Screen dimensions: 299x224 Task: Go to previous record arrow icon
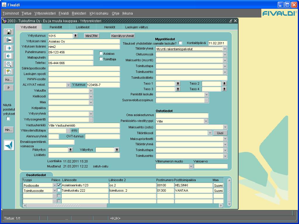tap(9, 56)
